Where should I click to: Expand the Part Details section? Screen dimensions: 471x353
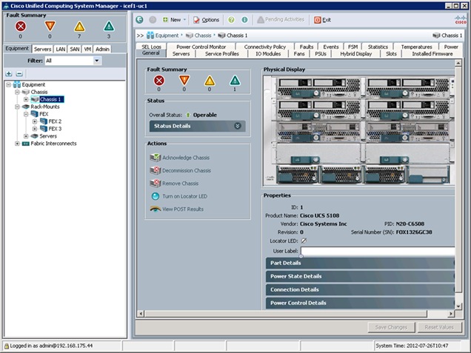pos(360,263)
